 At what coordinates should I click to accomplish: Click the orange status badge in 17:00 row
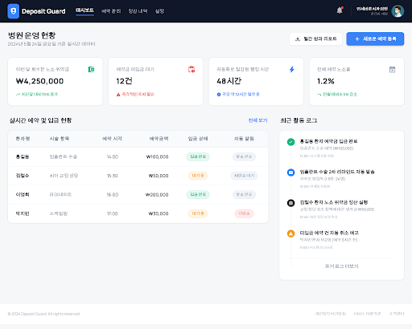point(198,213)
